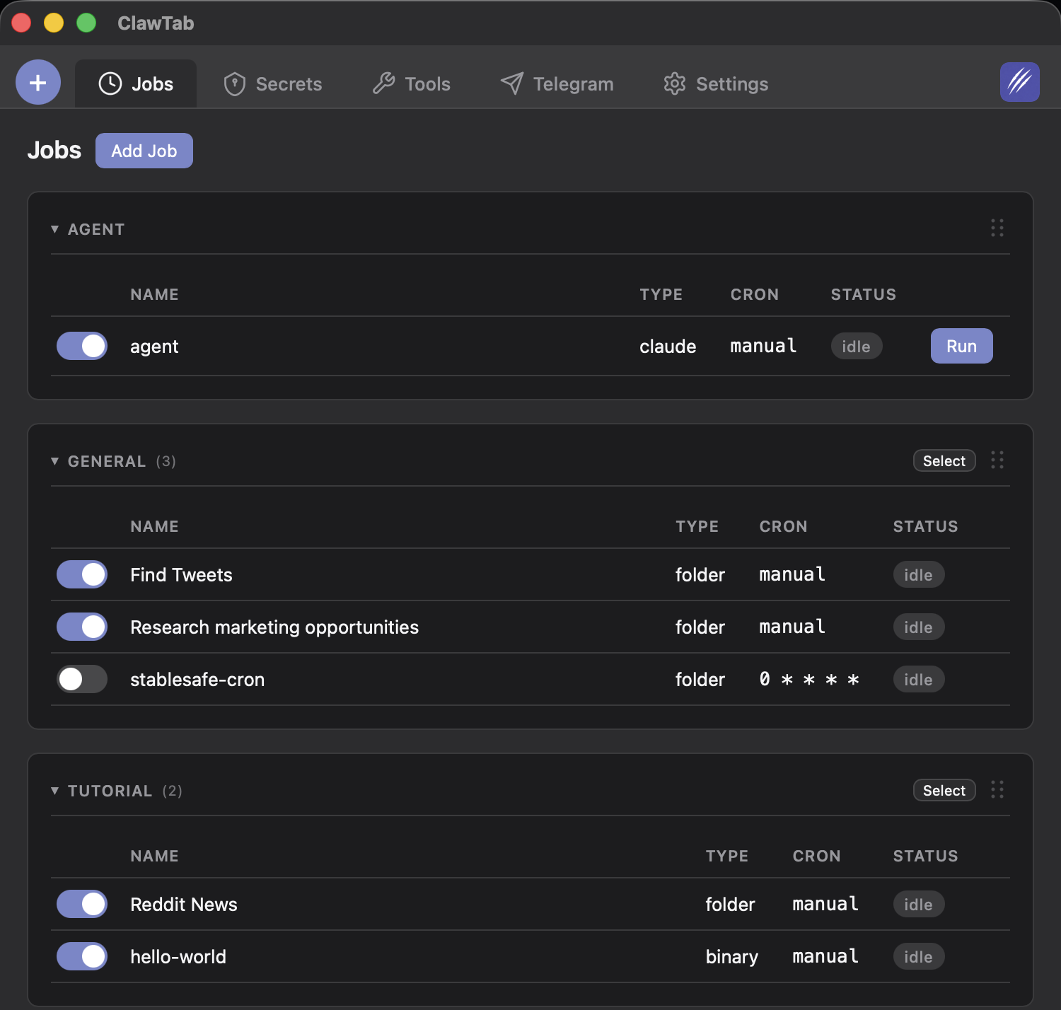Click the clock icon on the Jobs tab

point(110,83)
